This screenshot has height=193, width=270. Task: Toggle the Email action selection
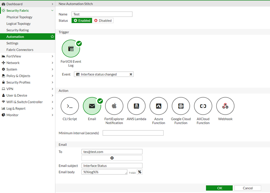coord(92,106)
